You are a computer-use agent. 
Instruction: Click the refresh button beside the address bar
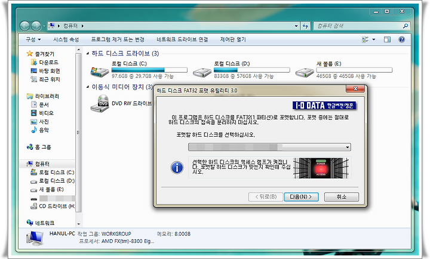(305, 26)
